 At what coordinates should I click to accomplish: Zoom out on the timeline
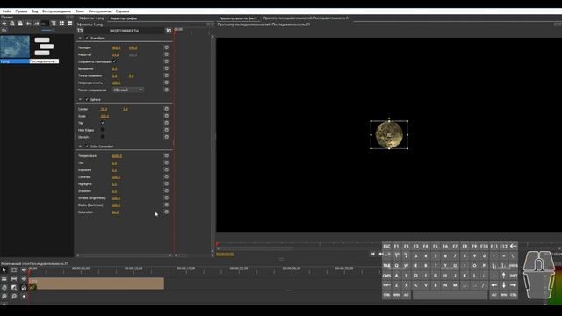(x=14, y=297)
